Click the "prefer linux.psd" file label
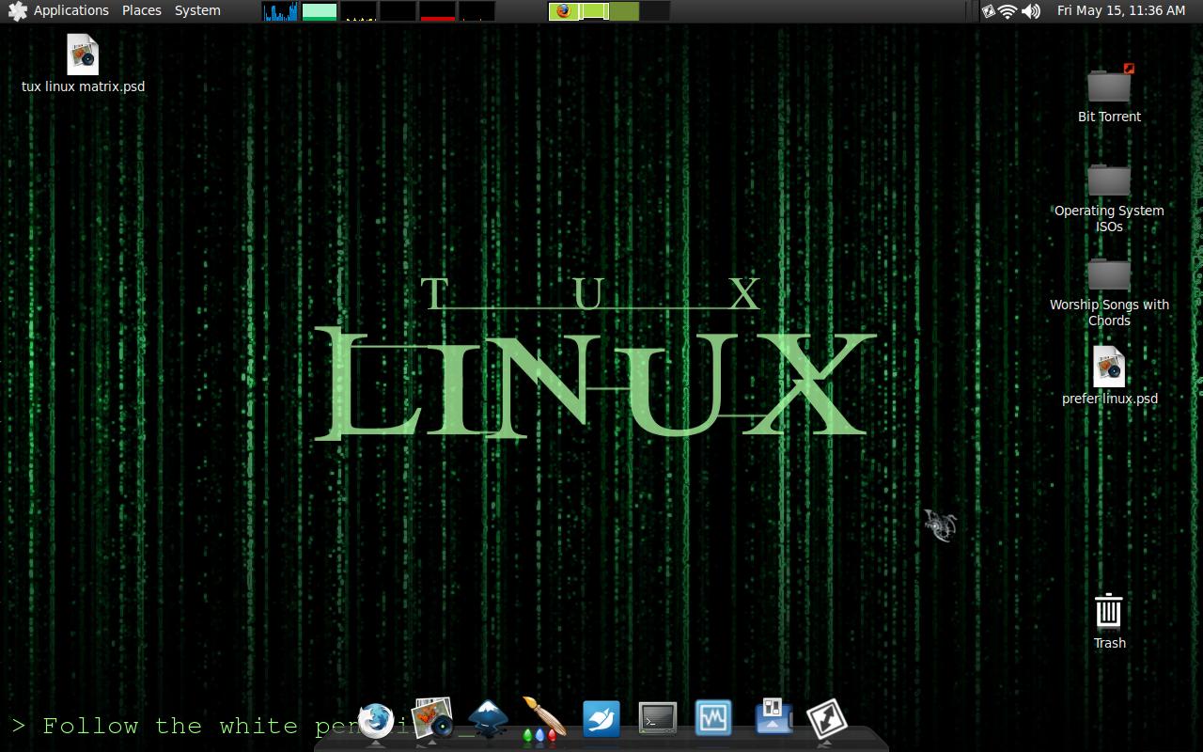This screenshot has width=1203, height=752. 1110,399
